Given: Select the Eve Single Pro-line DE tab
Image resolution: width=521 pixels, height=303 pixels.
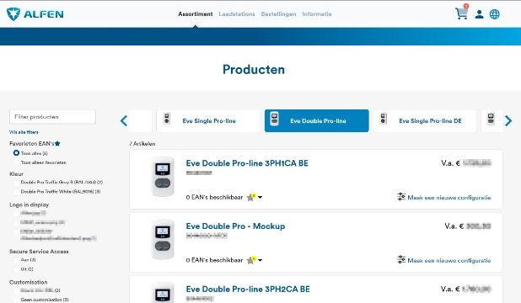Looking at the screenshot, I should (x=425, y=121).
